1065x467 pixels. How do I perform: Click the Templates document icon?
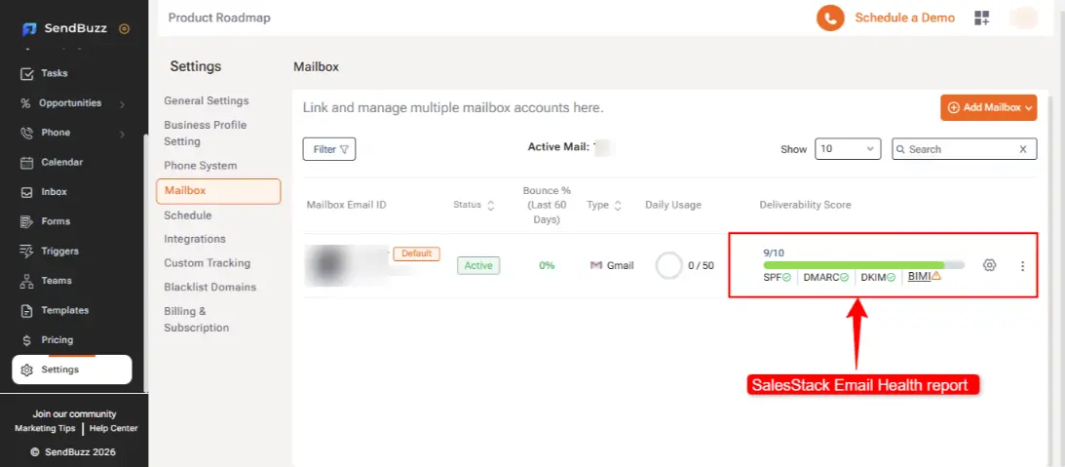(26, 310)
